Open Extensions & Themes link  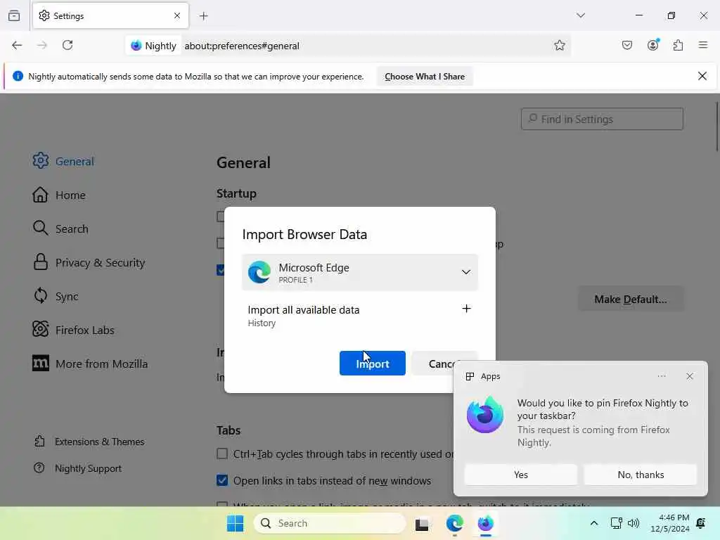point(89,442)
